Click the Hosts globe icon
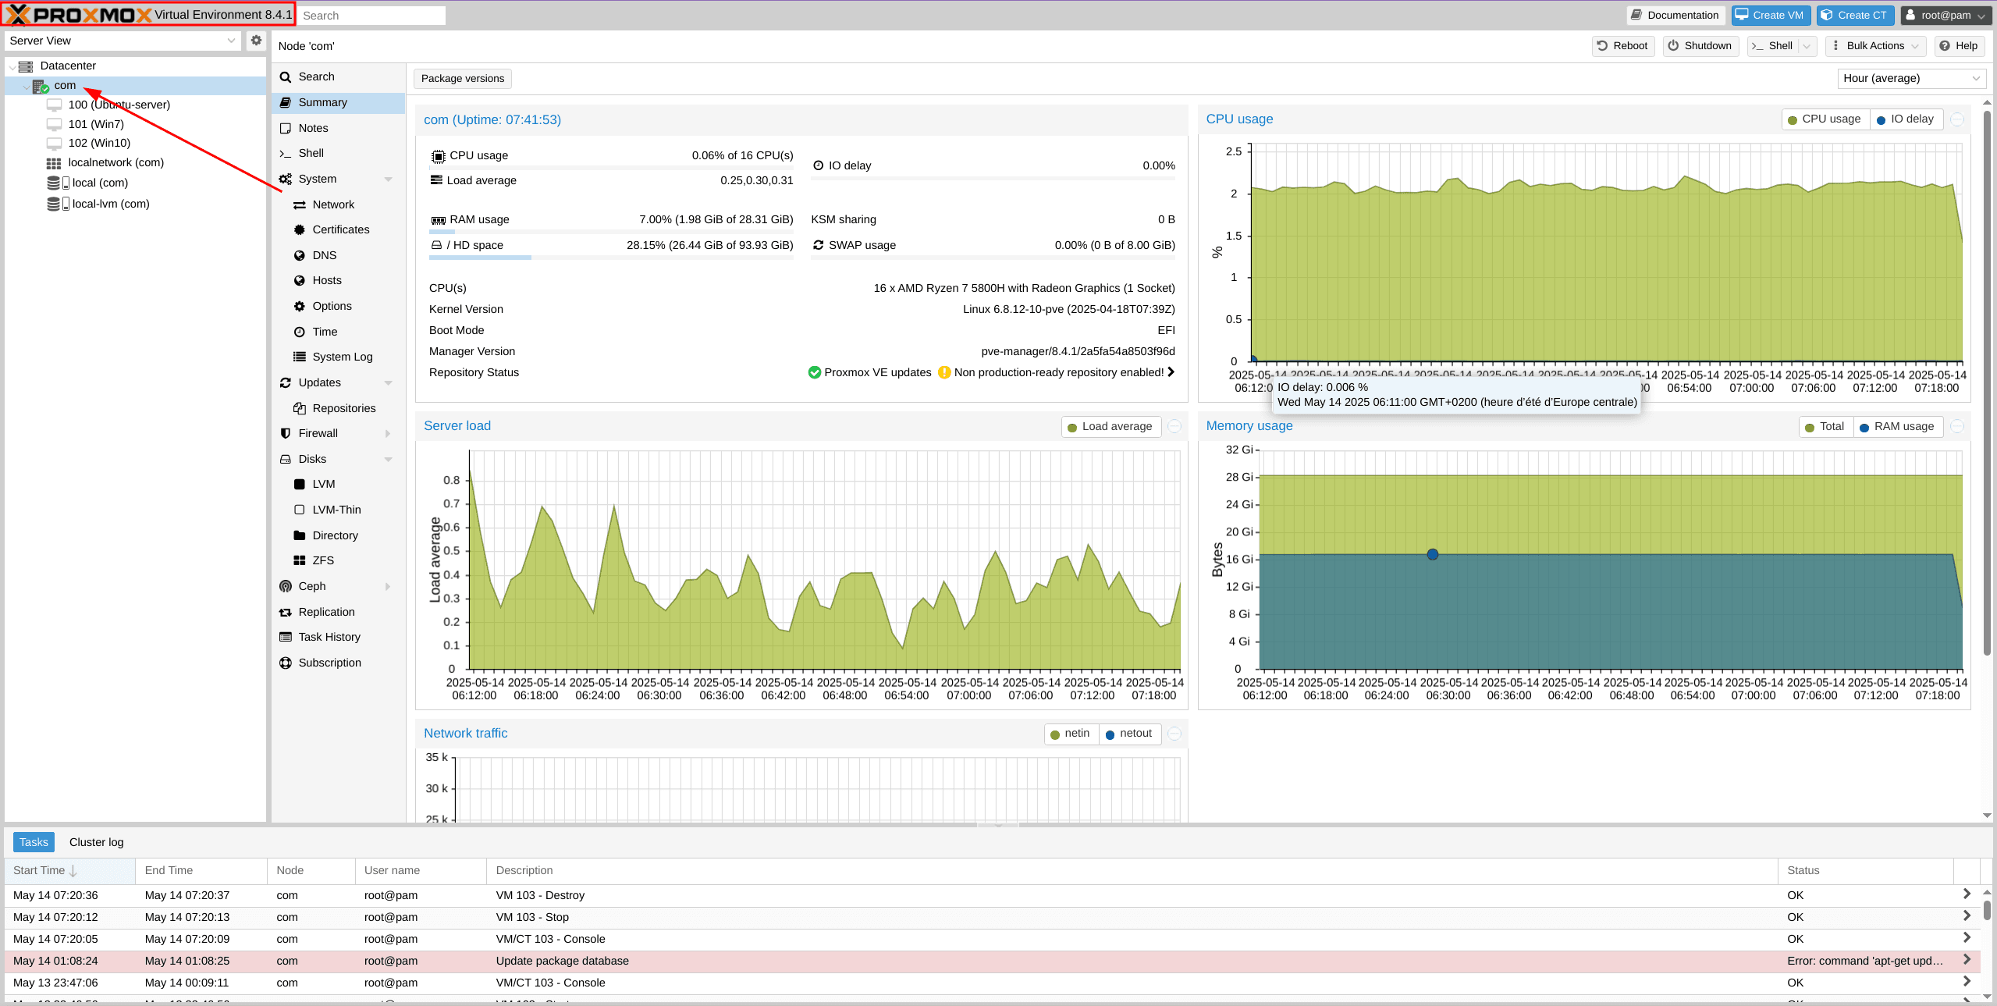 click(x=300, y=280)
